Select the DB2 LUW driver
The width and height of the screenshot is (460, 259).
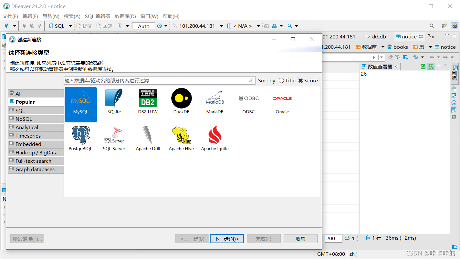coord(148,101)
